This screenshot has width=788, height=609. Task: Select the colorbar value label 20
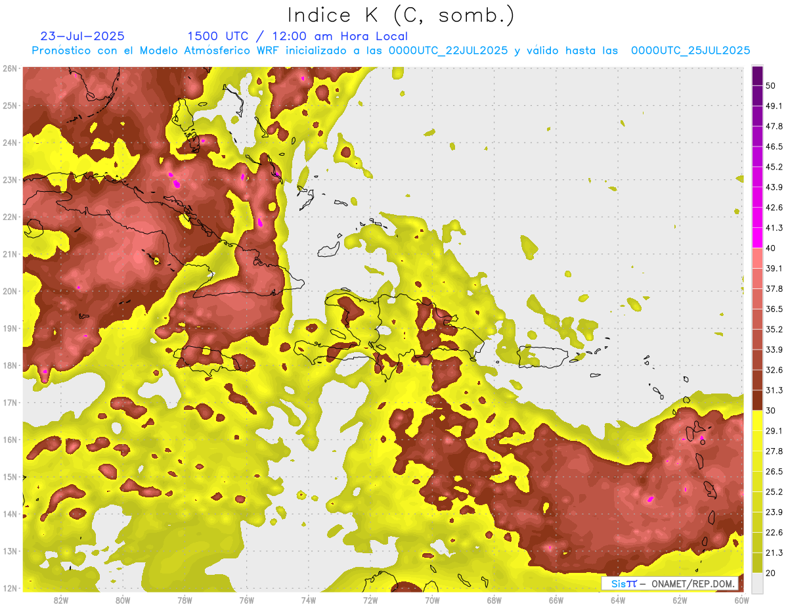point(771,572)
